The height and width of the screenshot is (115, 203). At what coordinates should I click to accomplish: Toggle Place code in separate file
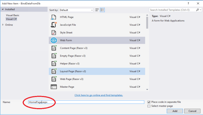149,102
